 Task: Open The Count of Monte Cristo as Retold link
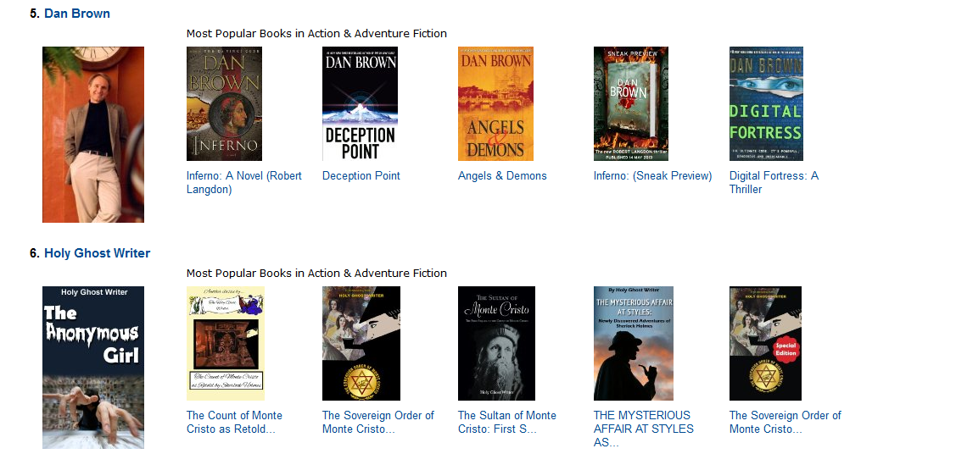point(235,423)
